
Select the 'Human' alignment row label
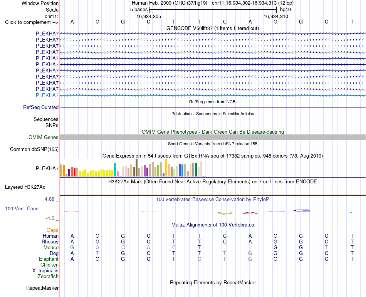(x=50, y=236)
